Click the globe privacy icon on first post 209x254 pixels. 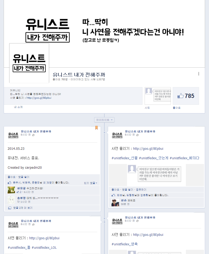point(33,135)
